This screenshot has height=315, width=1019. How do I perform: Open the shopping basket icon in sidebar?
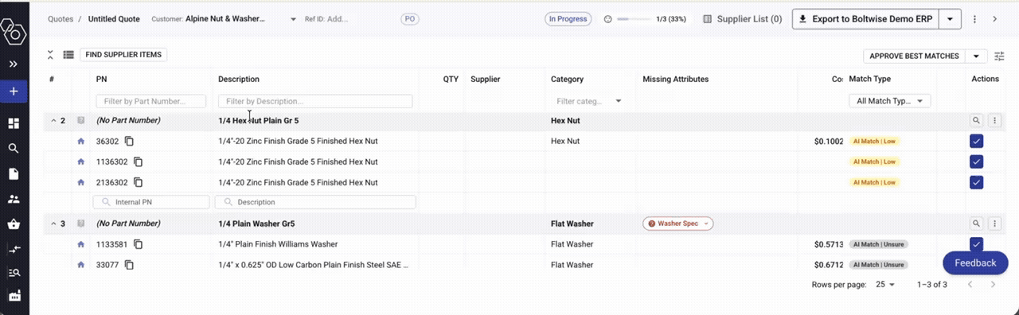pyautogui.click(x=14, y=224)
